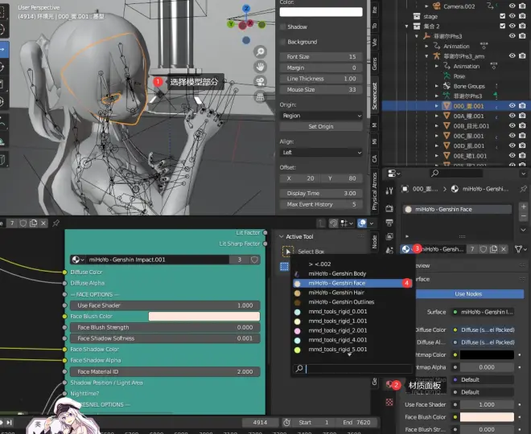The image size is (531, 434).
Task: Open the Render properties tab icon
Action: coord(389,208)
